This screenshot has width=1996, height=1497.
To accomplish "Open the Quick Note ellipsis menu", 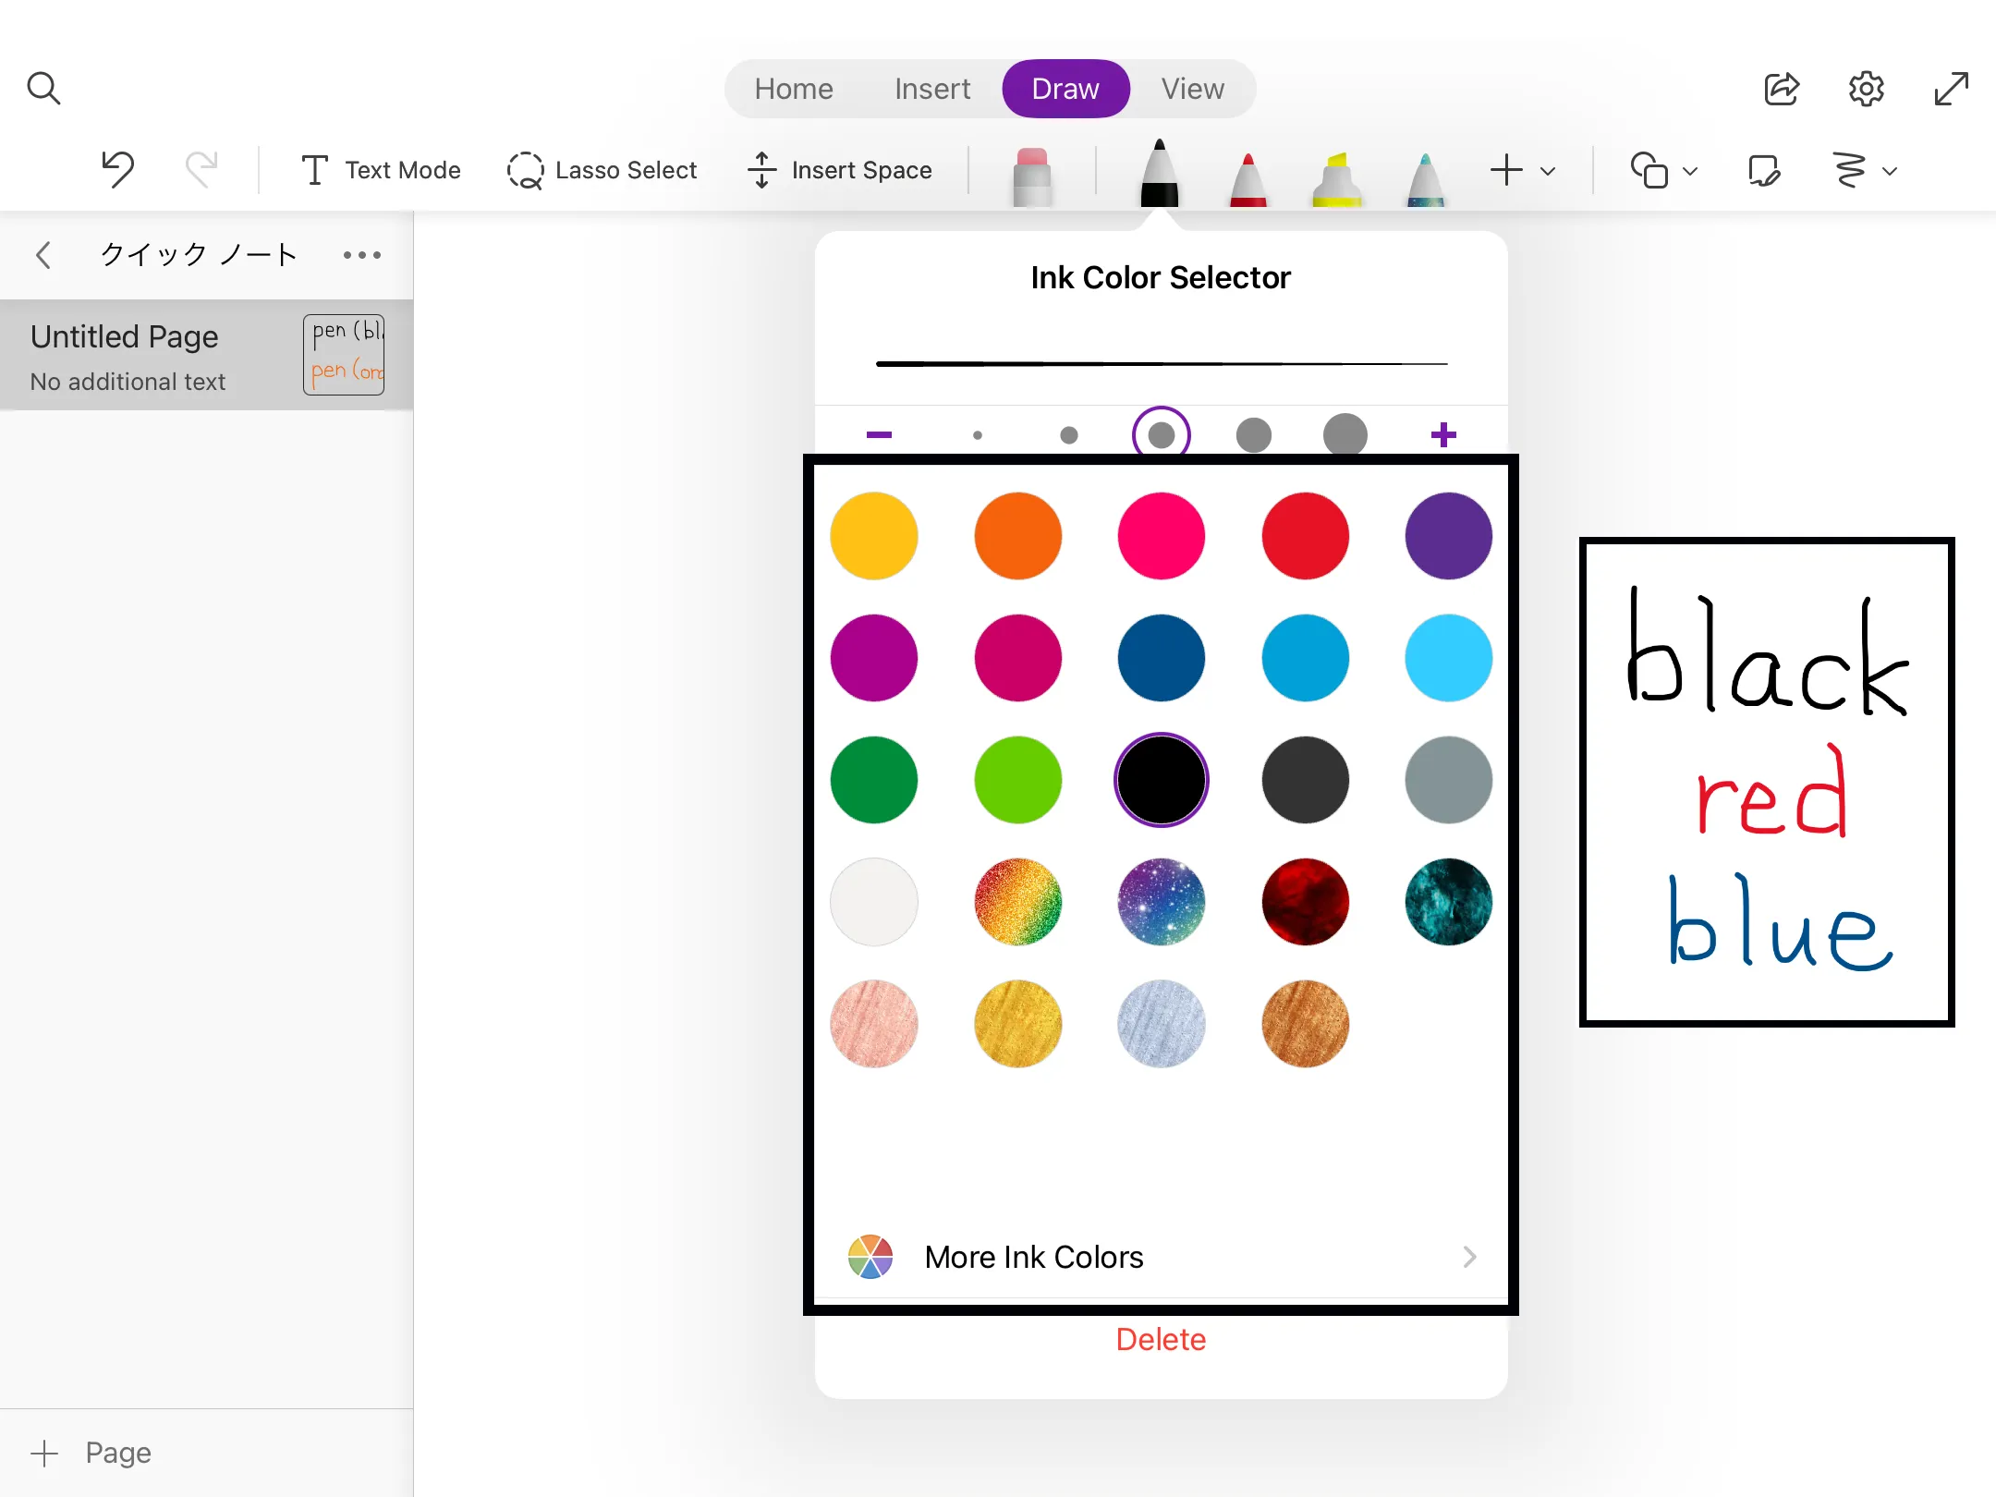I will tap(360, 255).
